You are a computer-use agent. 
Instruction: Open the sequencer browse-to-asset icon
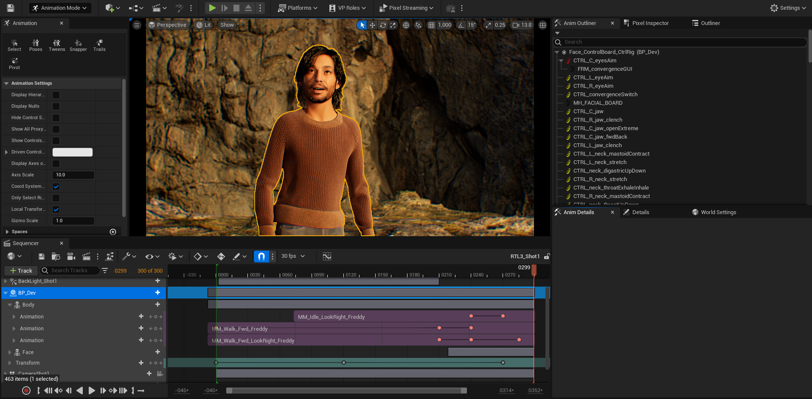click(56, 257)
